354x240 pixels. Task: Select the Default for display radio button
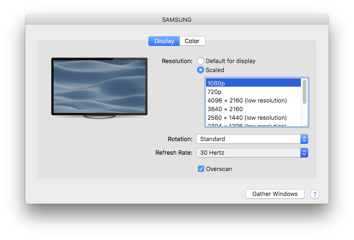point(200,61)
